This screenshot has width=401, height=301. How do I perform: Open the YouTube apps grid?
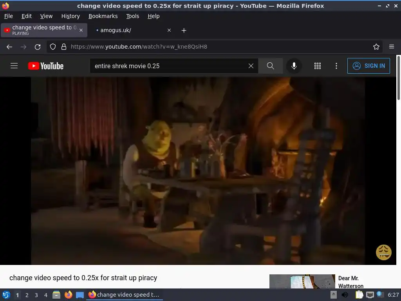(x=317, y=66)
